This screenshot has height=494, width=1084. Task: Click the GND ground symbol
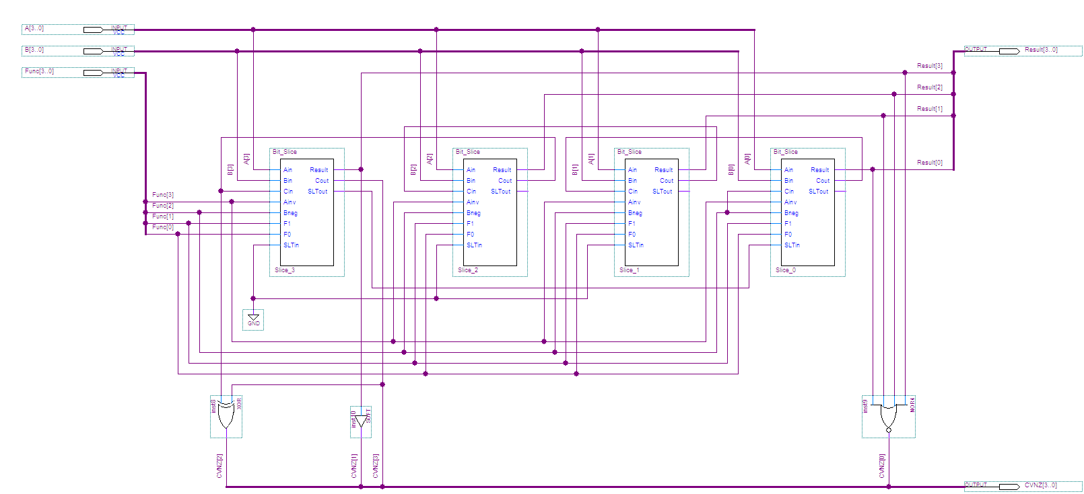tap(253, 319)
